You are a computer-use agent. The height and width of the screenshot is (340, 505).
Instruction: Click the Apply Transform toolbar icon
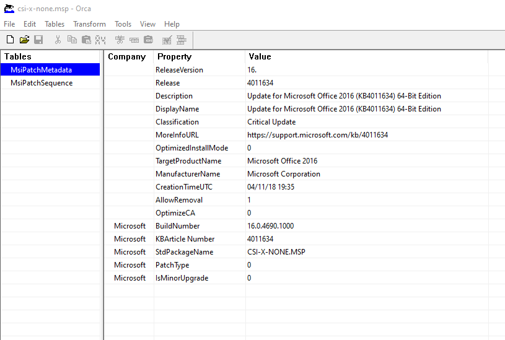[x=167, y=40]
